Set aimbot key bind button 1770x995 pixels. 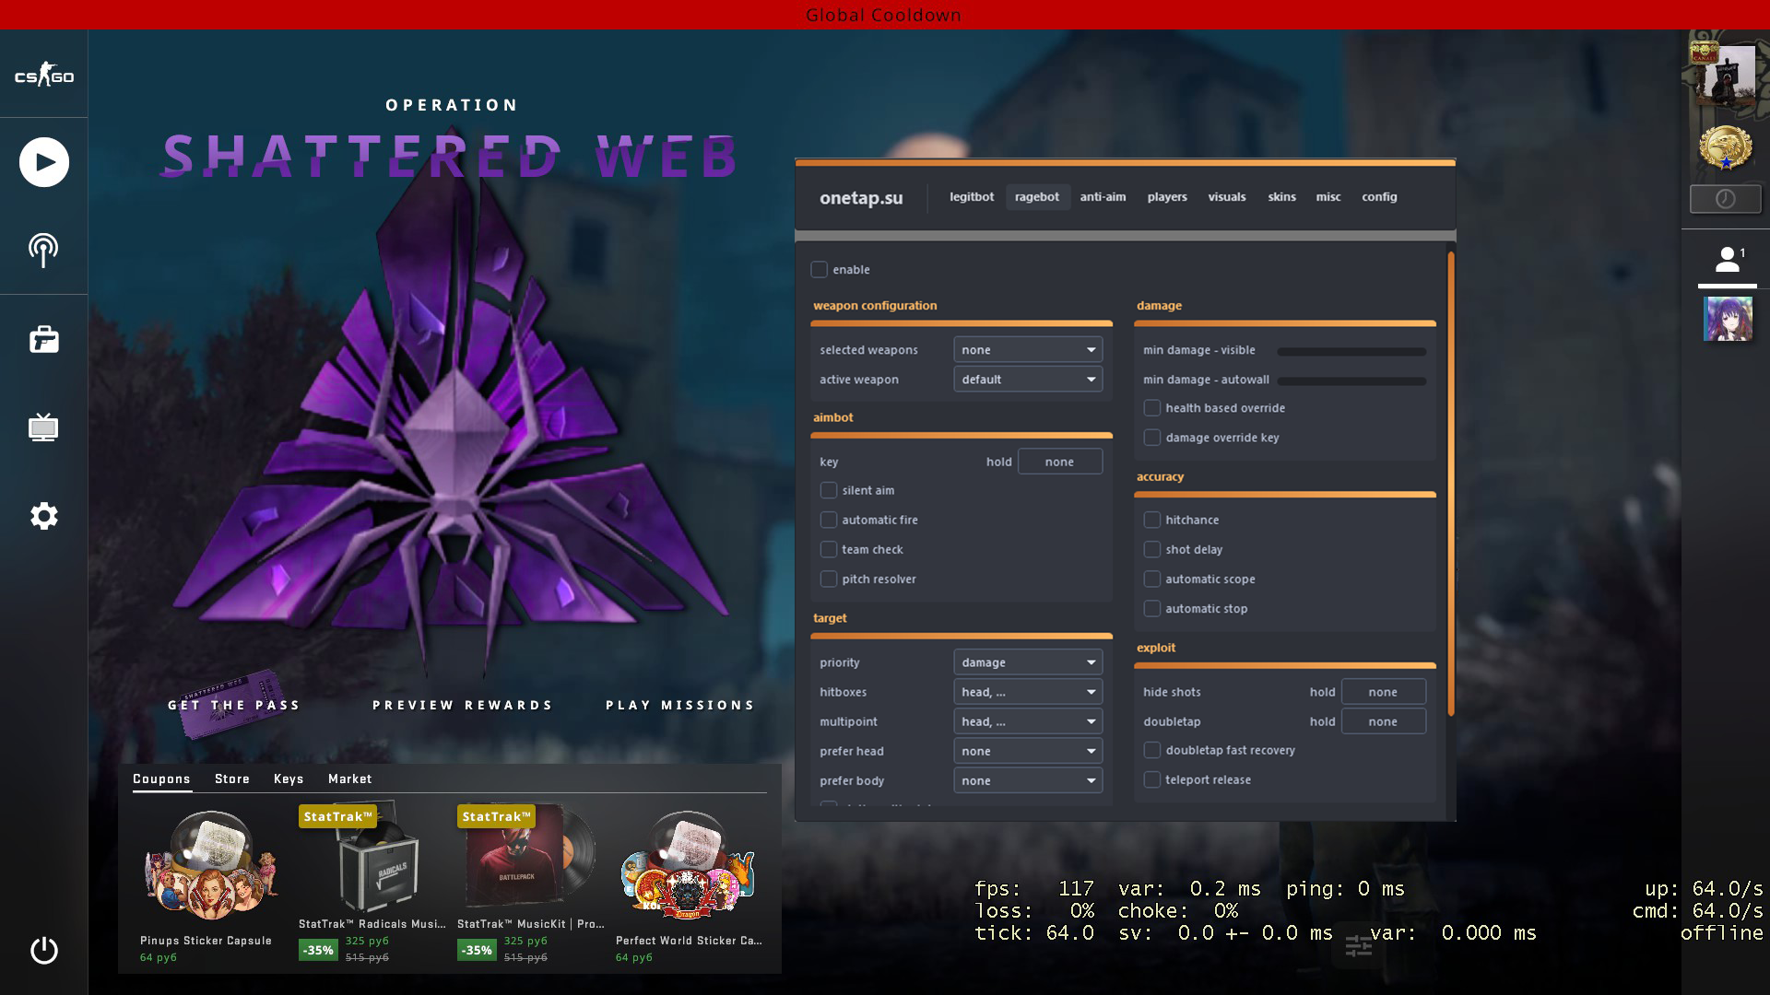(x=1059, y=462)
